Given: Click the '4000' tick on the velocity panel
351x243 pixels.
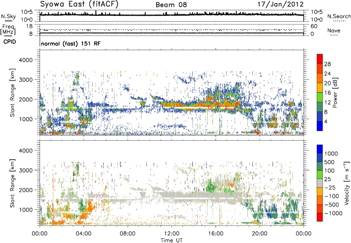Looking at the screenshot, I should point(26,150).
